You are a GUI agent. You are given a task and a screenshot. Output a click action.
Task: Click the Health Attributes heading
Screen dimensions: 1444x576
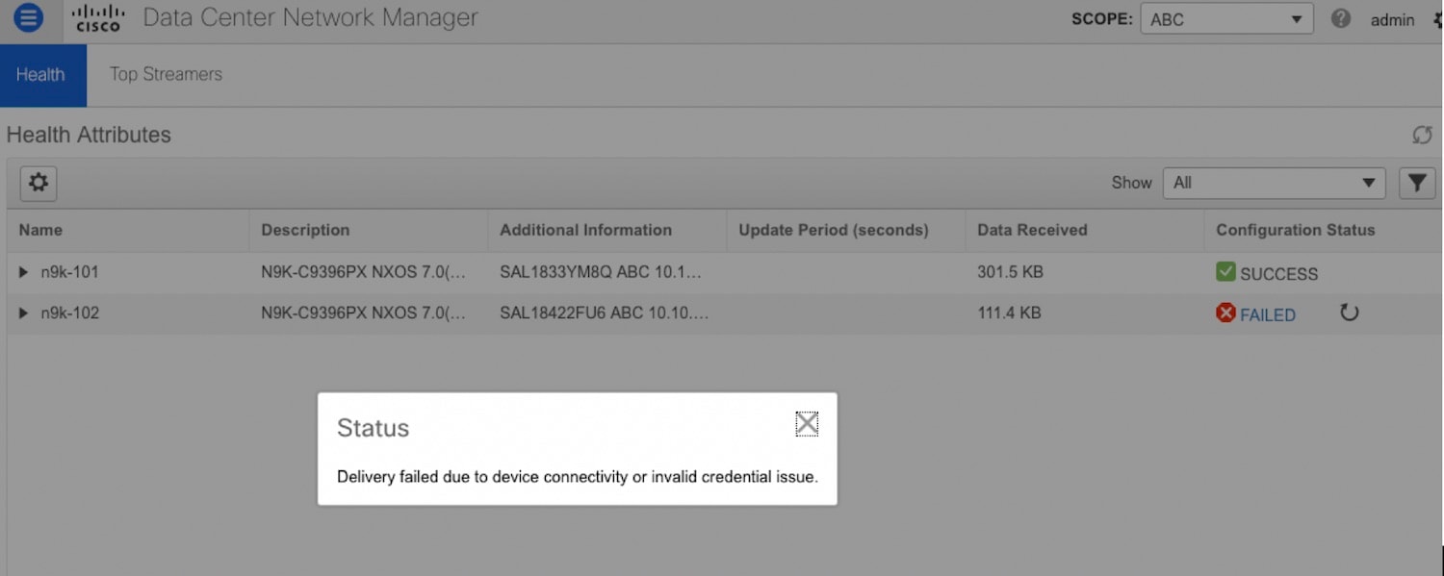[89, 135]
